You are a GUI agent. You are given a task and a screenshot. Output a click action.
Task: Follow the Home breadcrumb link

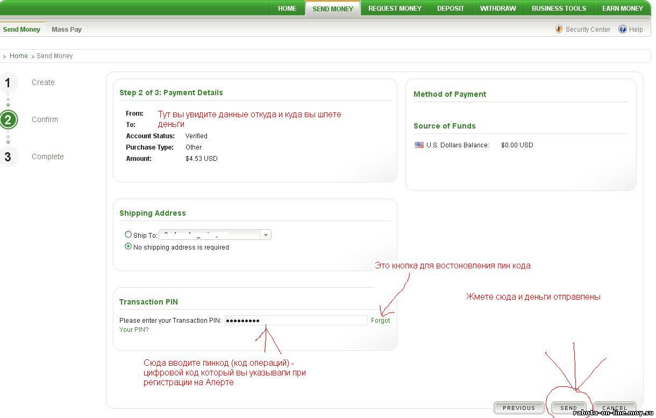[x=19, y=56]
